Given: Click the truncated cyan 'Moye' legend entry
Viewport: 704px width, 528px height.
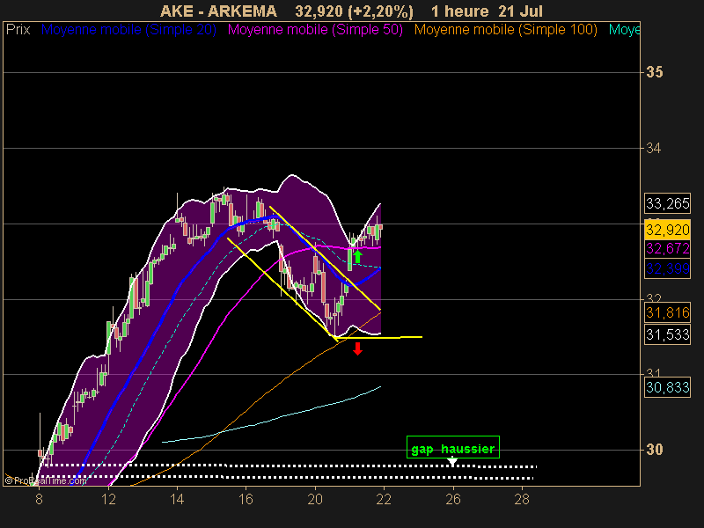Looking at the screenshot, I should coord(624,30).
